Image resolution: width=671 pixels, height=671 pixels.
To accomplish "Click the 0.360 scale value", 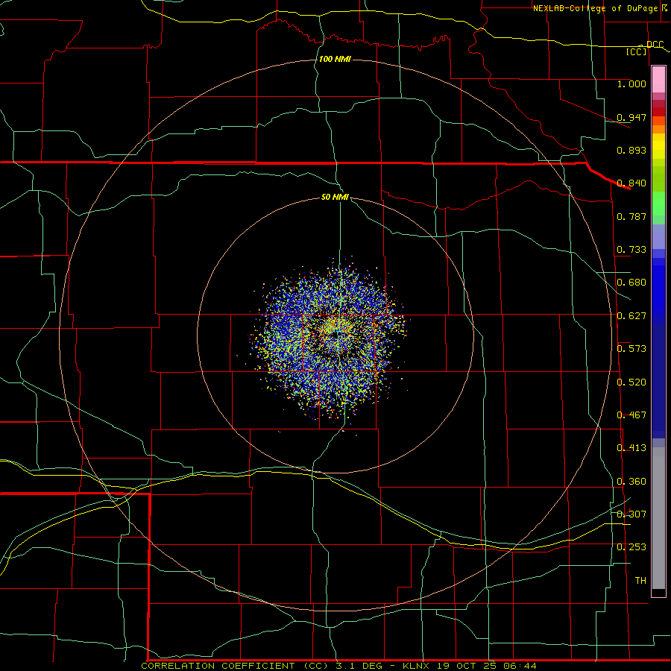I will tap(631, 482).
